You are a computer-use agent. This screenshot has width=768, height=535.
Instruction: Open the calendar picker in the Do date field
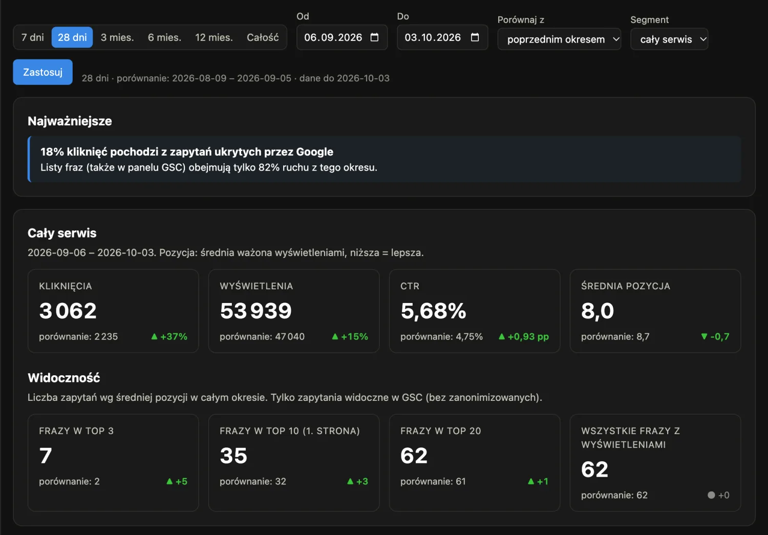tap(475, 37)
